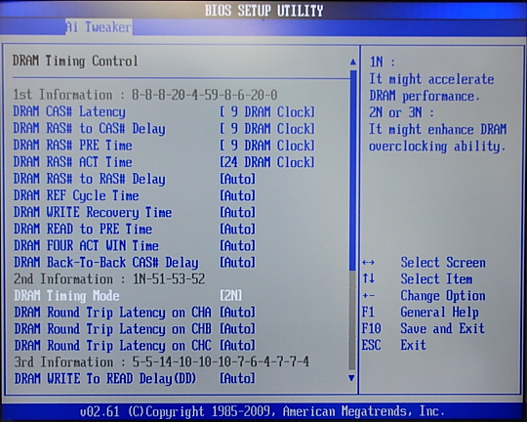The height and width of the screenshot is (422, 527).
Task: Click the '1N :' help description heading
Action: 383,63
